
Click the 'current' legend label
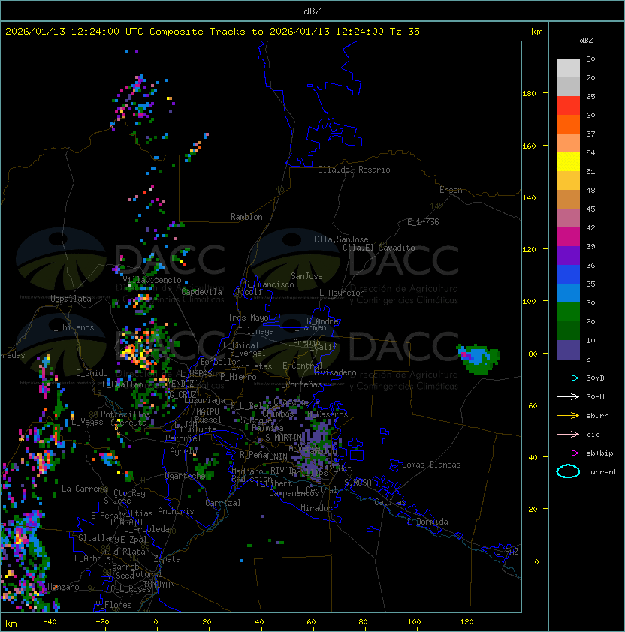pos(602,472)
